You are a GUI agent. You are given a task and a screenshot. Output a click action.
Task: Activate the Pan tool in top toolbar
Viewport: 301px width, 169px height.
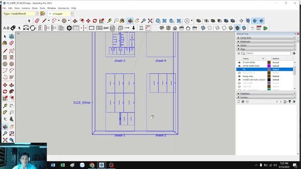click(x=137, y=21)
